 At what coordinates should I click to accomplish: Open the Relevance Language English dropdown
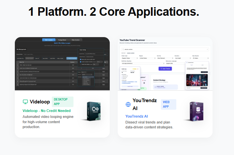(176, 63)
